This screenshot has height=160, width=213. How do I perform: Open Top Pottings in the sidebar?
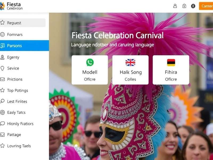click(x=17, y=90)
